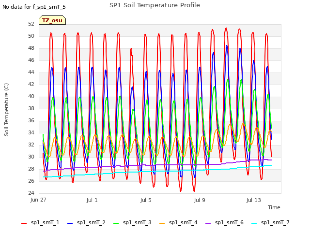Viewport: 310px width, 232px height.
Task: Select the sp1_smT_6 legend label
Action: point(229,223)
